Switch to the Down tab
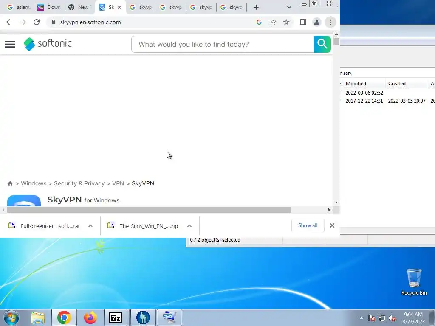 pos(49,7)
